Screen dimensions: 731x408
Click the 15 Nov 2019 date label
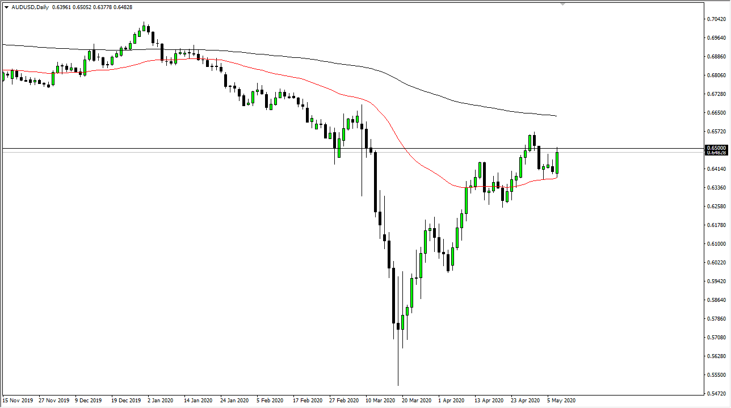[x=18, y=401]
